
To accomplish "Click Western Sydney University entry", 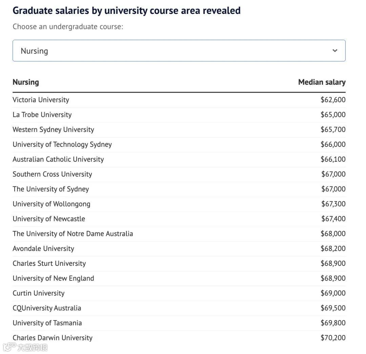I will (x=53, y=130).
